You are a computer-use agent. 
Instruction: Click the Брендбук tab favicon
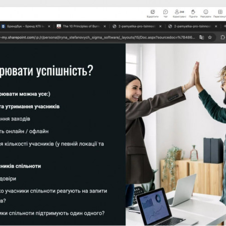point(3,26)
